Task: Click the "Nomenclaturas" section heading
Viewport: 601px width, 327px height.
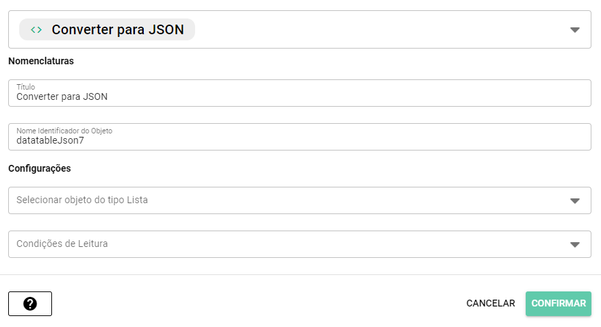Action: (41, 61)
